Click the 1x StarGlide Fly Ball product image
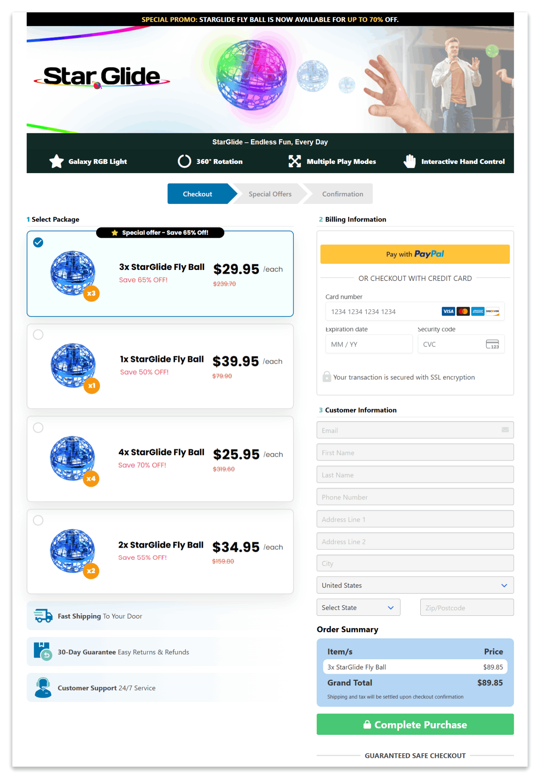This screenshot has width=540, height=779. coord(73,365)
